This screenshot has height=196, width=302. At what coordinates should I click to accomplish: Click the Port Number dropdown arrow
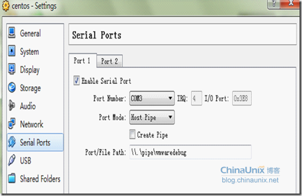(170, 98)
